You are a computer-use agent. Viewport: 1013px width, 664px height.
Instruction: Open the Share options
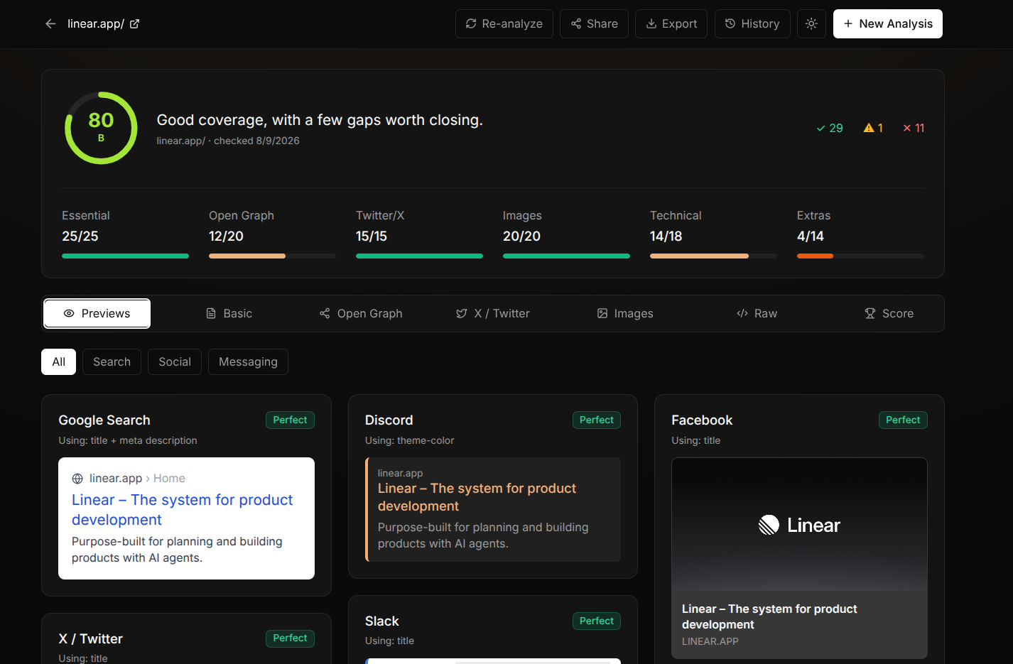coord(594,23)
